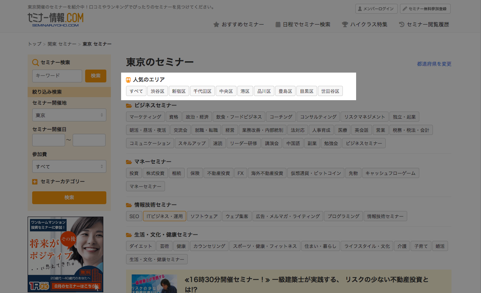Click the pencil icon in セミナー無料参加登録
The width and height of the screenshot is (481, 293).
(405, 9)
